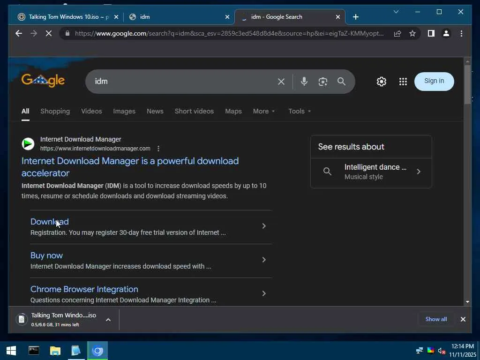Screen dimensions: 480x360
Task: Expand the More search filters dropdown
Action: 264,111
